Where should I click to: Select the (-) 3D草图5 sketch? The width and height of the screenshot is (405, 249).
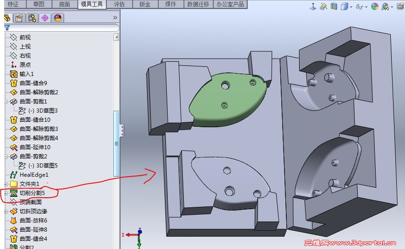coord(43,165)
